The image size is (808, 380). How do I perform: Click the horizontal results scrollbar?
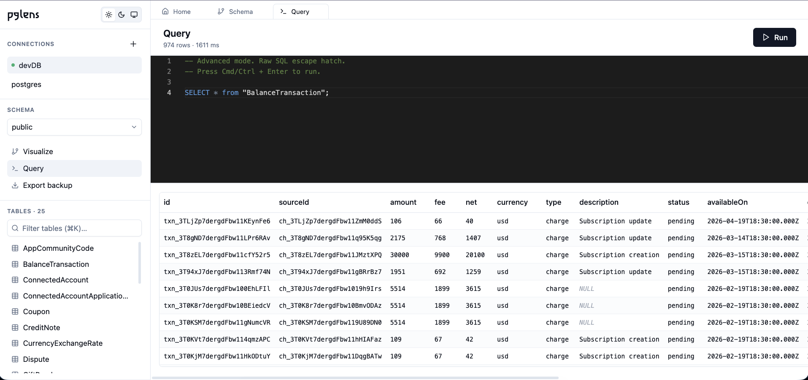(x=355, y=377)
